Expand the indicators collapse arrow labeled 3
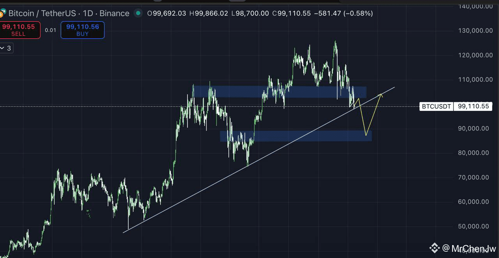This screenshot has width=499, height=258. click(x=6, y=49)
